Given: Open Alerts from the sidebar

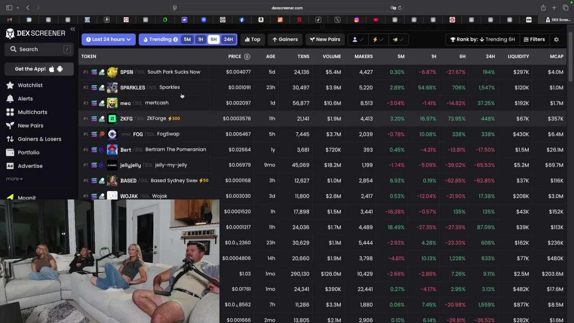Looking at the screenshot, I should [25, 99].
